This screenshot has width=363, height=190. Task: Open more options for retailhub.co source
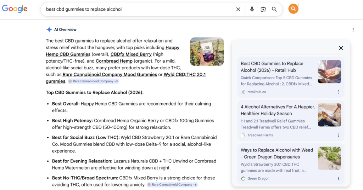pyautogui.click(x=338, y=92)
